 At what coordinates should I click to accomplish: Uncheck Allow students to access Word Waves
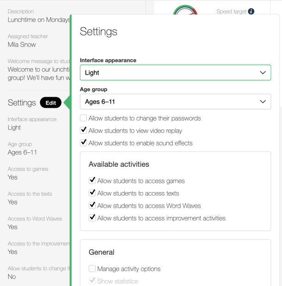92,206
